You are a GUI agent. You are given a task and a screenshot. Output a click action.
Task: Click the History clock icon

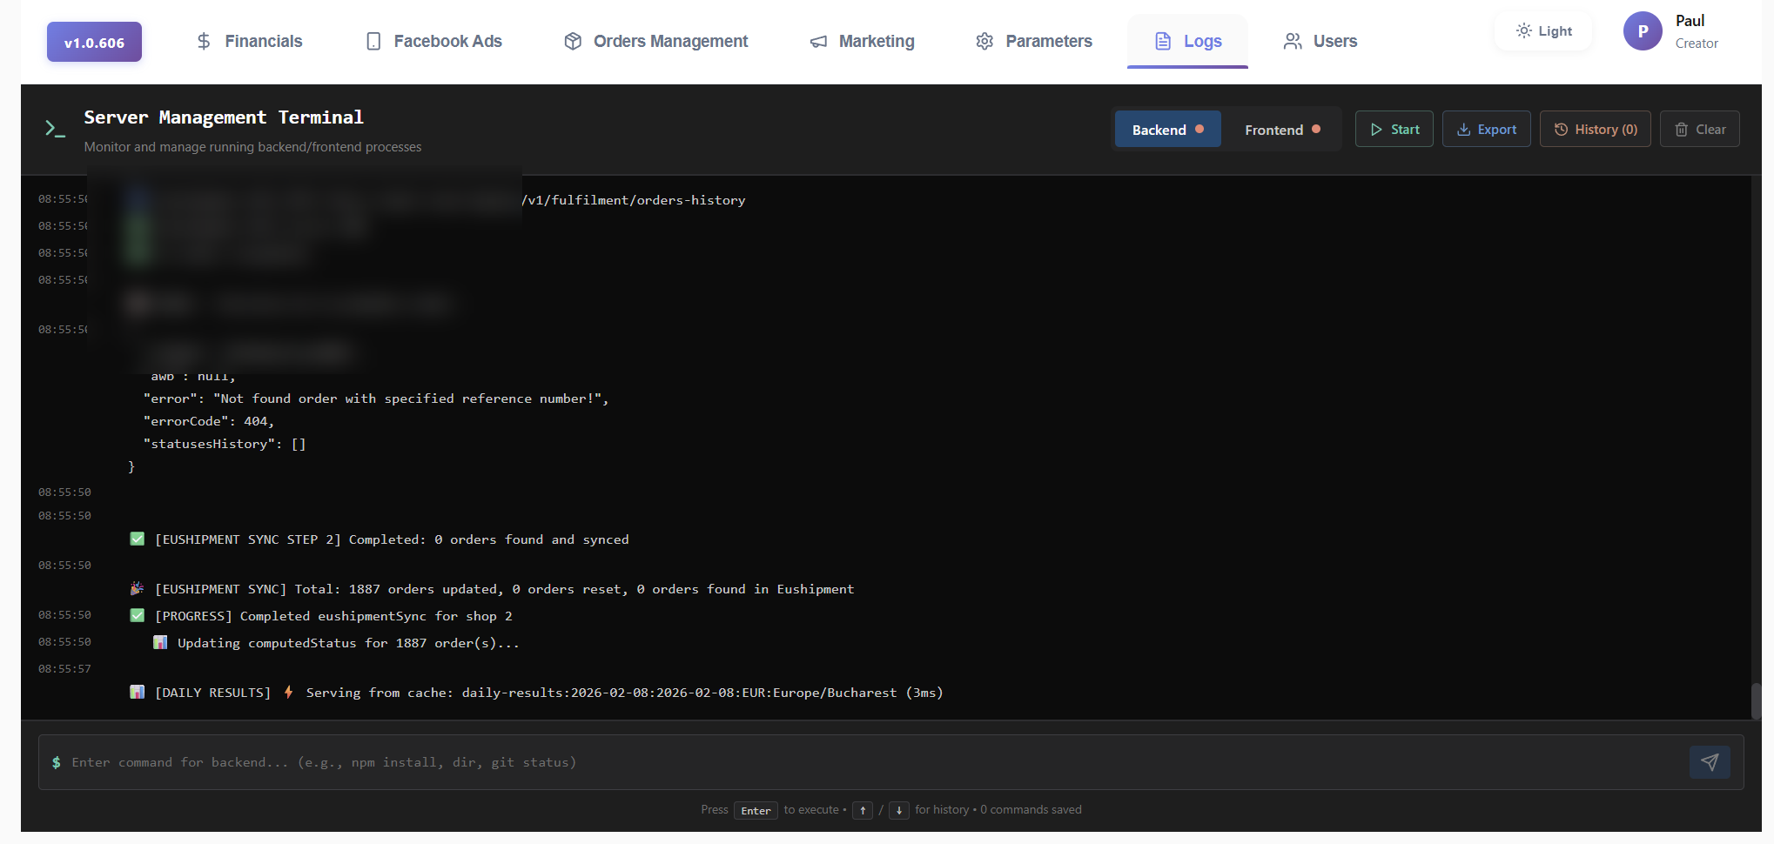coord(1560,129)
